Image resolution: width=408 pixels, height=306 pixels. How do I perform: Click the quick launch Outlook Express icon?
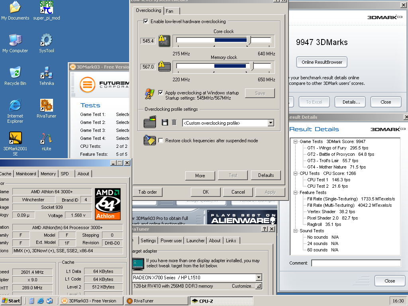(50, 301)
